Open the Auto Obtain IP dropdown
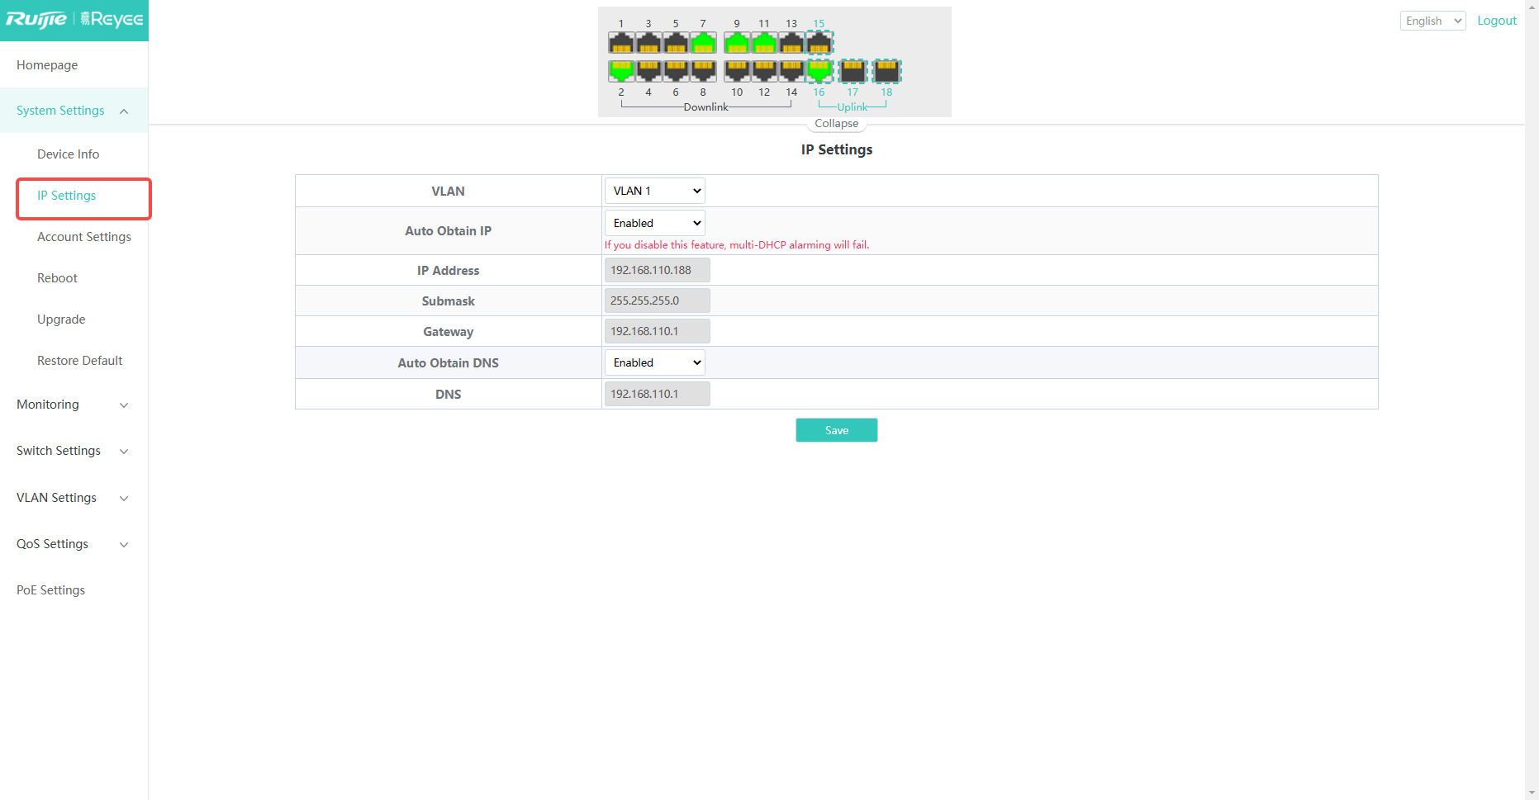 click(655, 223)
